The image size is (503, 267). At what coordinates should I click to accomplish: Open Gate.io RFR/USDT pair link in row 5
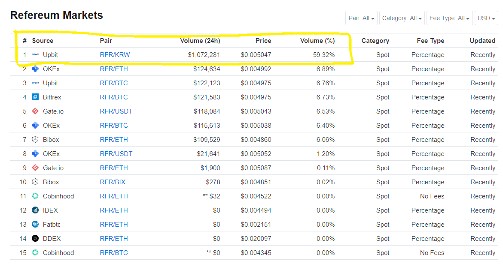coord(116,111)
